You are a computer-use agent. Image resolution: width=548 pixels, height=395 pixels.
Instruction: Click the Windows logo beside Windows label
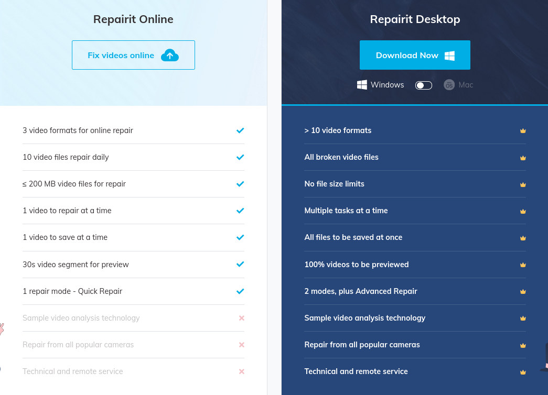pos(362,85)
